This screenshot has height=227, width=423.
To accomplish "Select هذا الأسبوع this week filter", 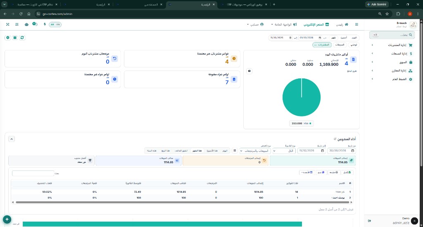I will click(x=212, y=151).
